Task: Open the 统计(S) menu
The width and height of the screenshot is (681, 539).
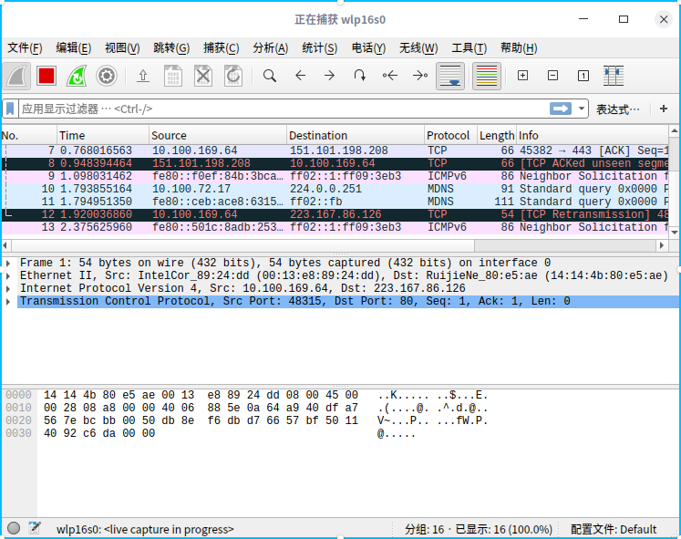Action: [x=319, y=47]
